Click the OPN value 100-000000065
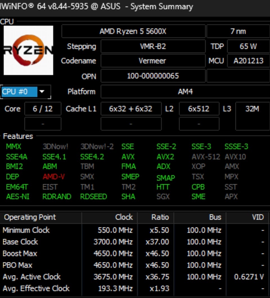This screenshot has width=270, height=298. tap(153, 76)
